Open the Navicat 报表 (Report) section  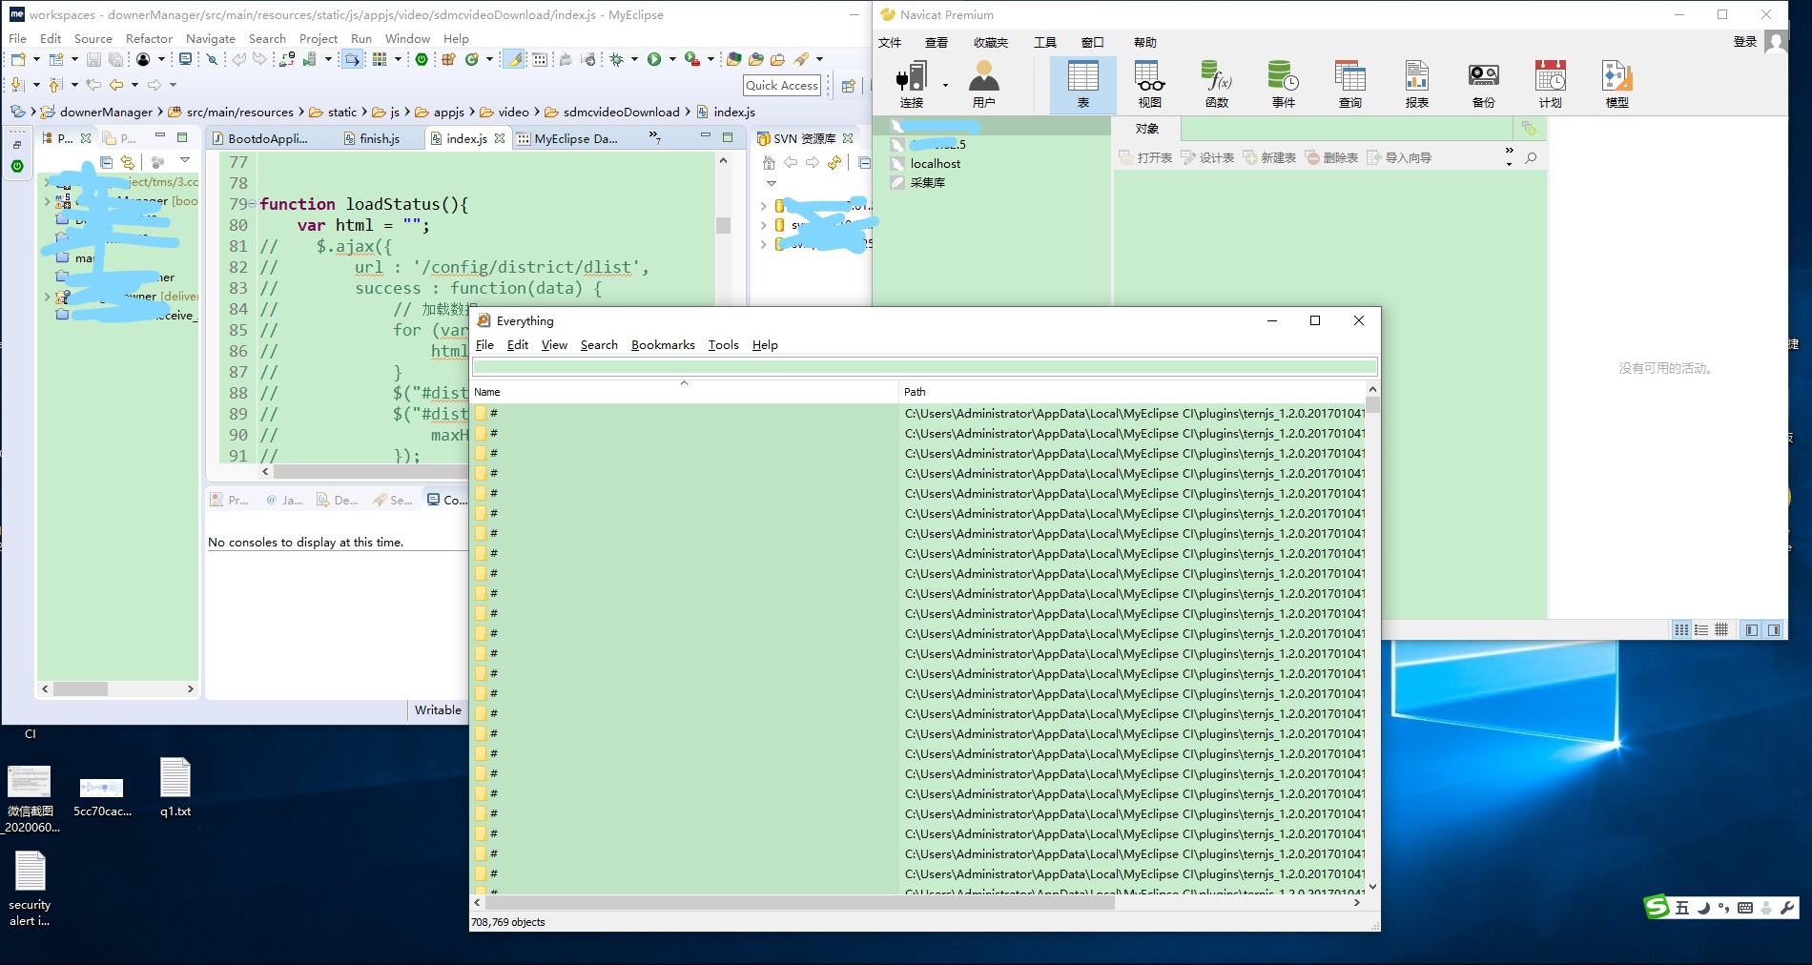coord(1417,84)
